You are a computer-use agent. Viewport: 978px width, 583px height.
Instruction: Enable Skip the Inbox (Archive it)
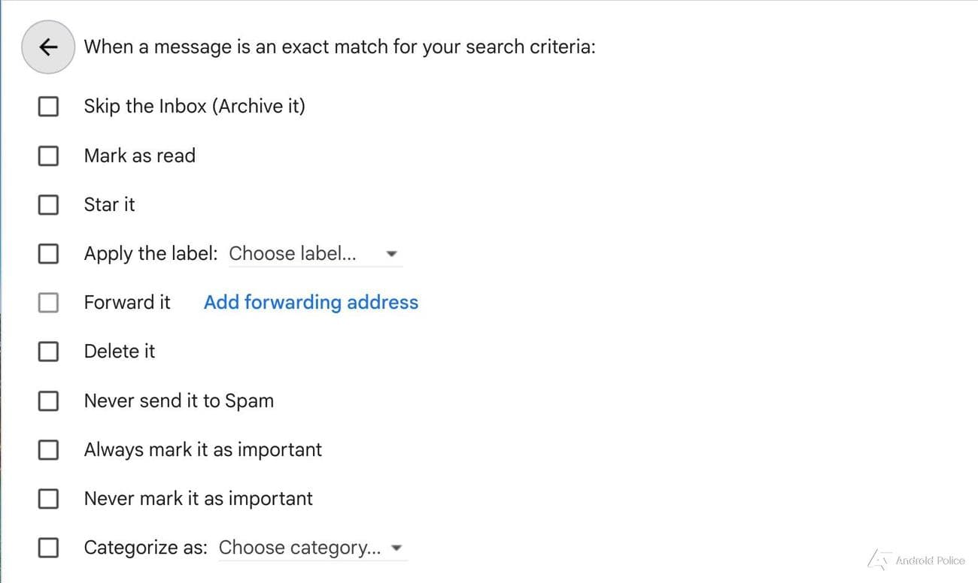(x=47, y=106)
